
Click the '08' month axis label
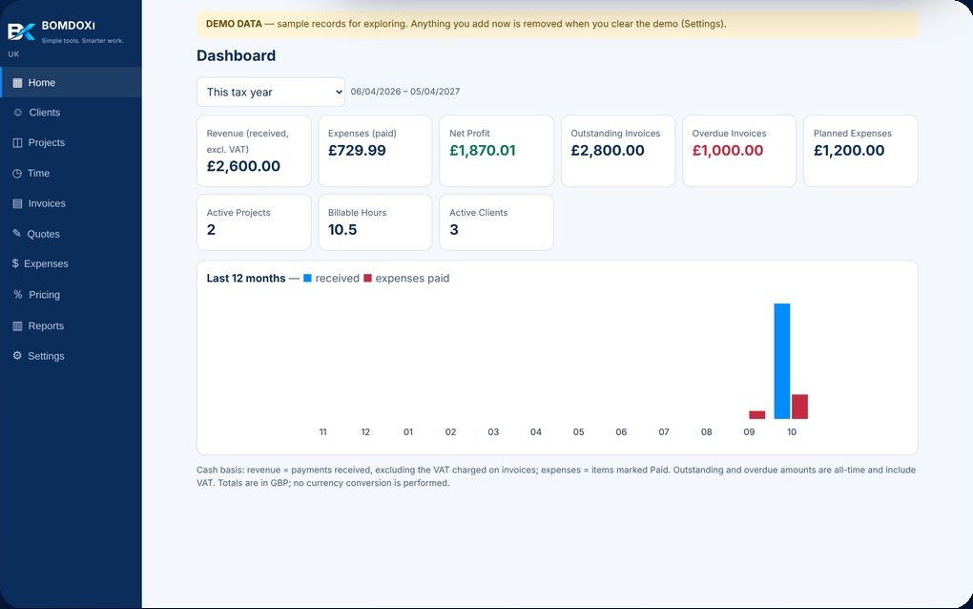coord(706,432)
